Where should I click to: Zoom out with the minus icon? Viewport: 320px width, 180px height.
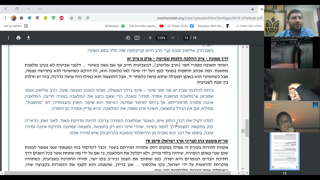172,38
